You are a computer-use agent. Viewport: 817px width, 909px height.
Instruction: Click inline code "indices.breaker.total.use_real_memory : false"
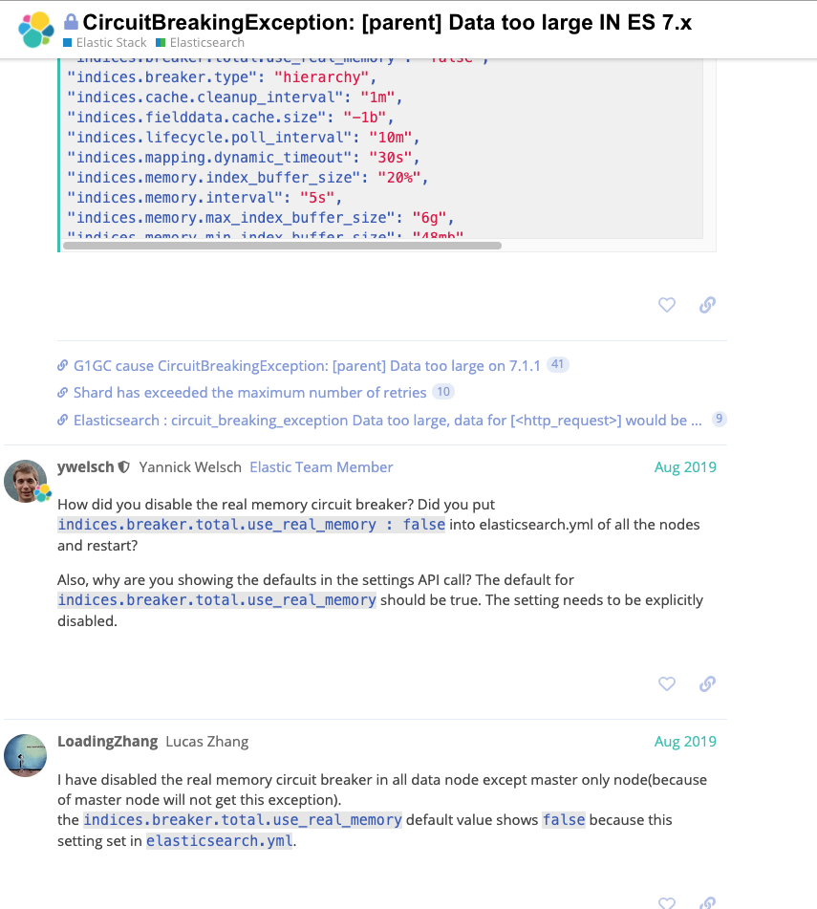pyautogui.click(x=251, y=525)
